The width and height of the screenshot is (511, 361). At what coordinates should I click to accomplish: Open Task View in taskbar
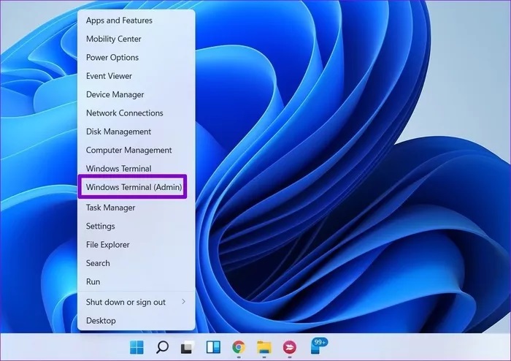pos(188,347)
